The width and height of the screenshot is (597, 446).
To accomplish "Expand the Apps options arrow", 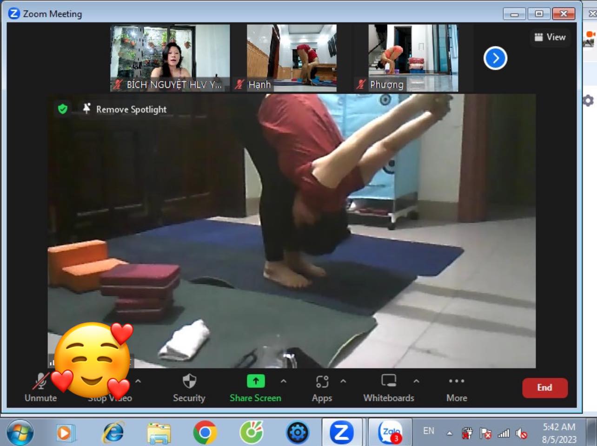I will coord(343,381).
